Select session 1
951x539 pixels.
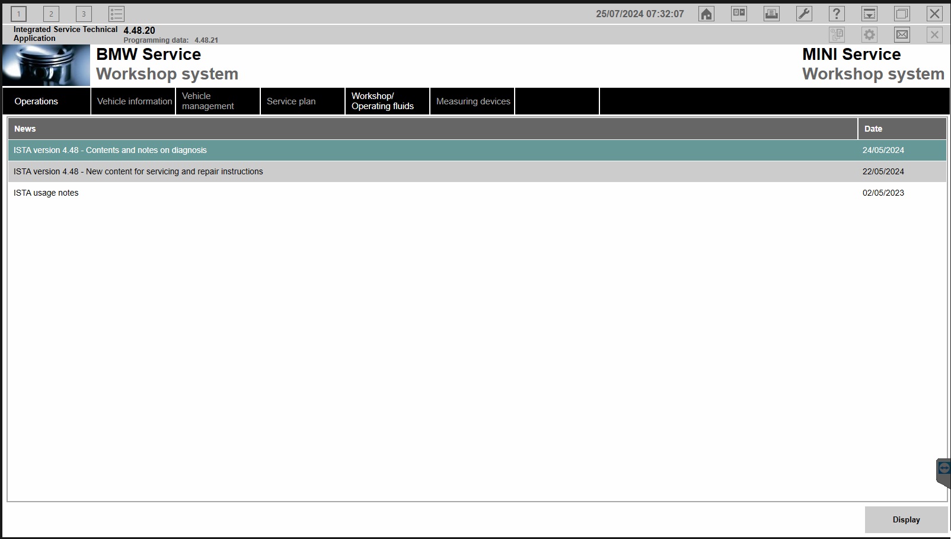pyautogui.click(x=18, y=13)
